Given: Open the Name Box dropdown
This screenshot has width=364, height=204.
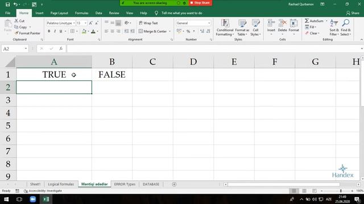Looking at the screenshot, I should 26,49.
